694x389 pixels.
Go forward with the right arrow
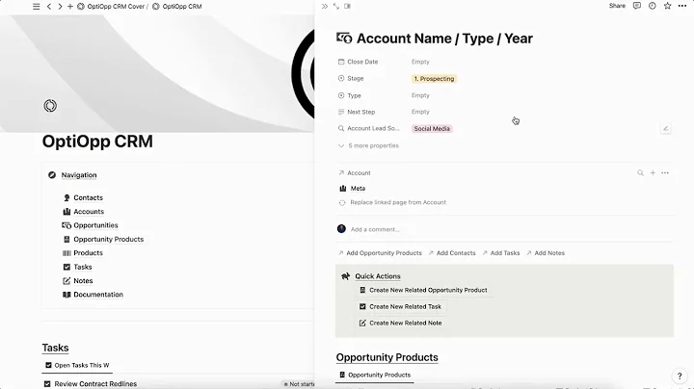coord(60,7)
